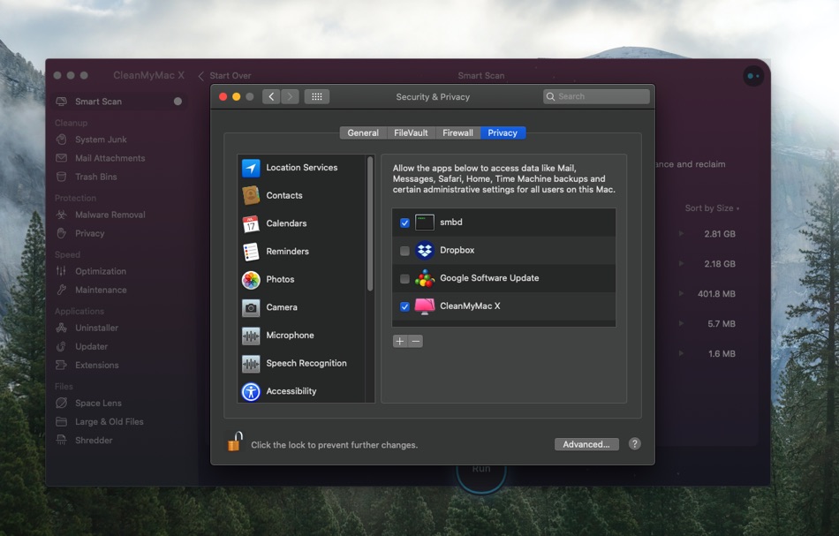The height and width of the screenshot is (536, 839).
Task: Enable Google Software Update checkbox
Action: [x=404, y=278]
